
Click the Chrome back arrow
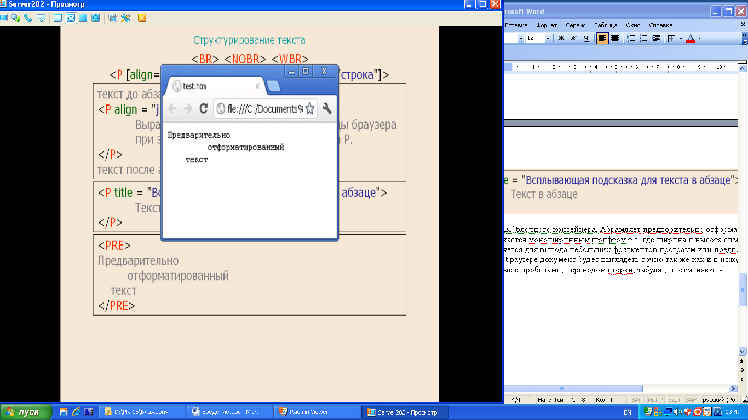click(172, 108)
